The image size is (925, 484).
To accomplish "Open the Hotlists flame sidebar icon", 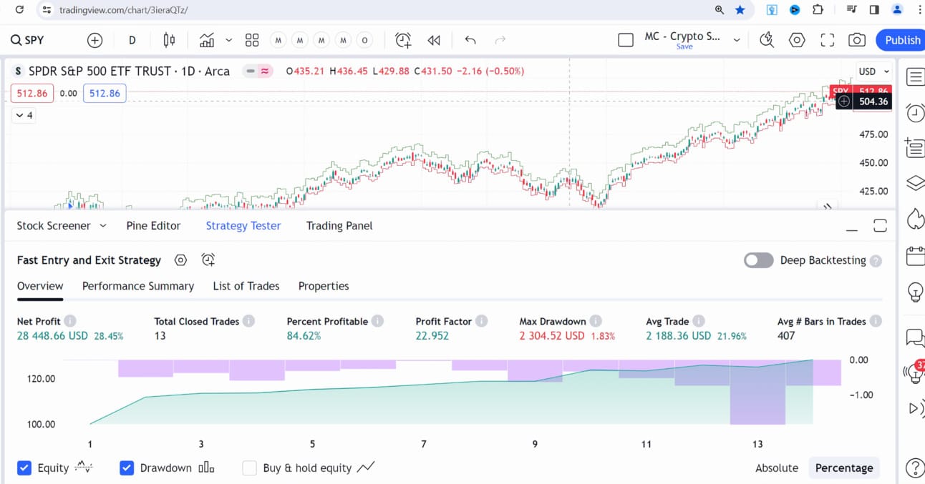I will 915,219.
